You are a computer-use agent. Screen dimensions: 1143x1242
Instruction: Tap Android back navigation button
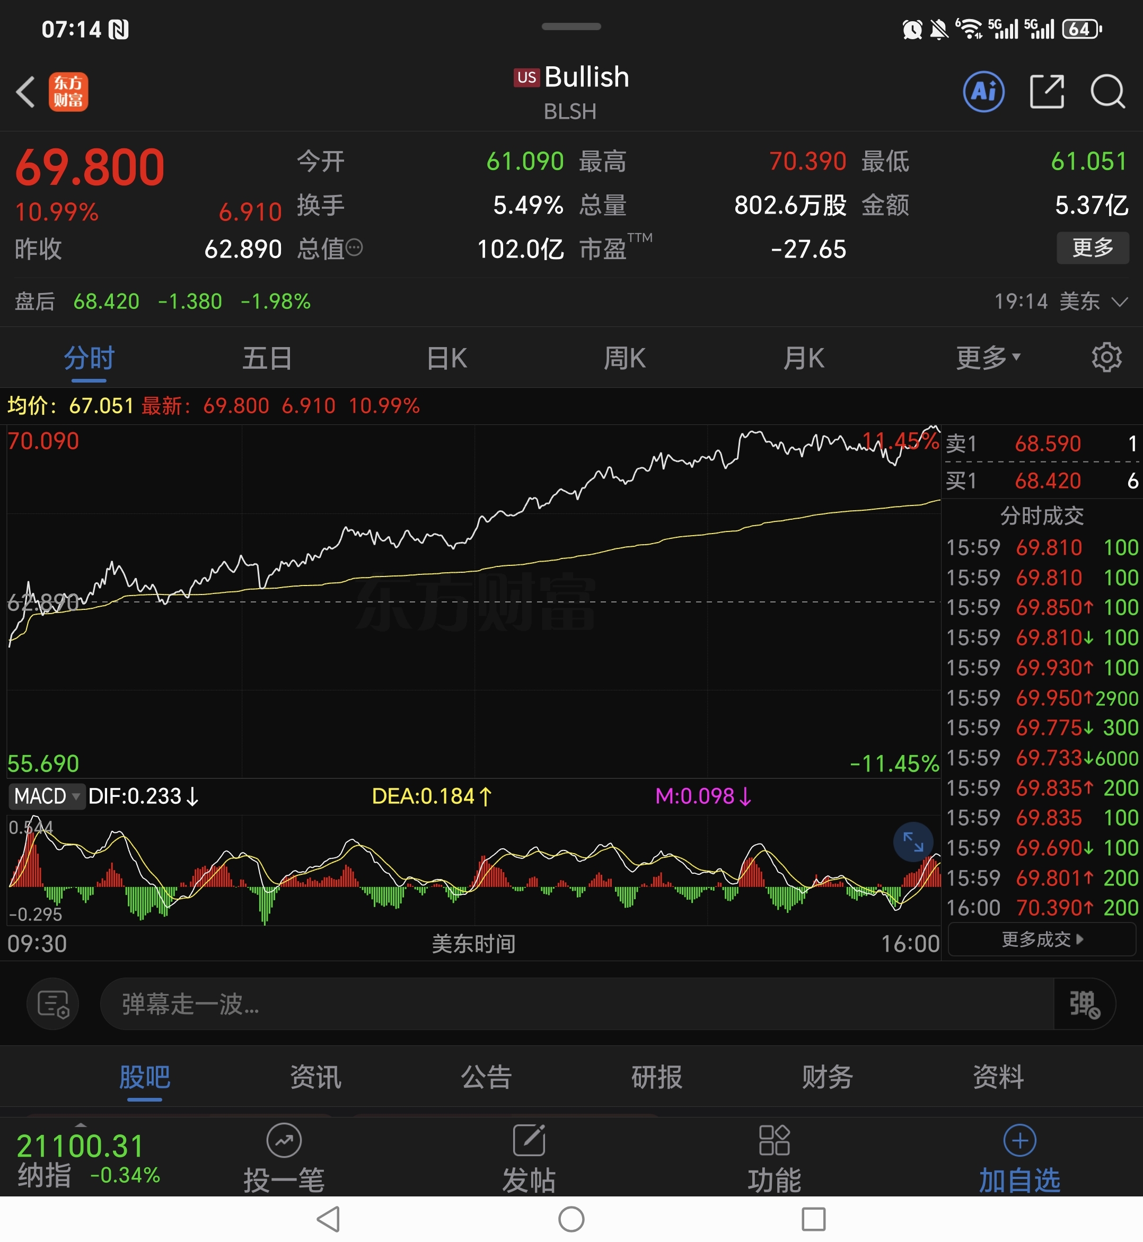coord(328,1219)
